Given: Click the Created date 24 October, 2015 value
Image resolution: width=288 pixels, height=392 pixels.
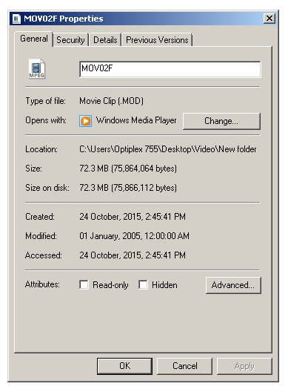Looking at the screenshot, I should [133, 217].
